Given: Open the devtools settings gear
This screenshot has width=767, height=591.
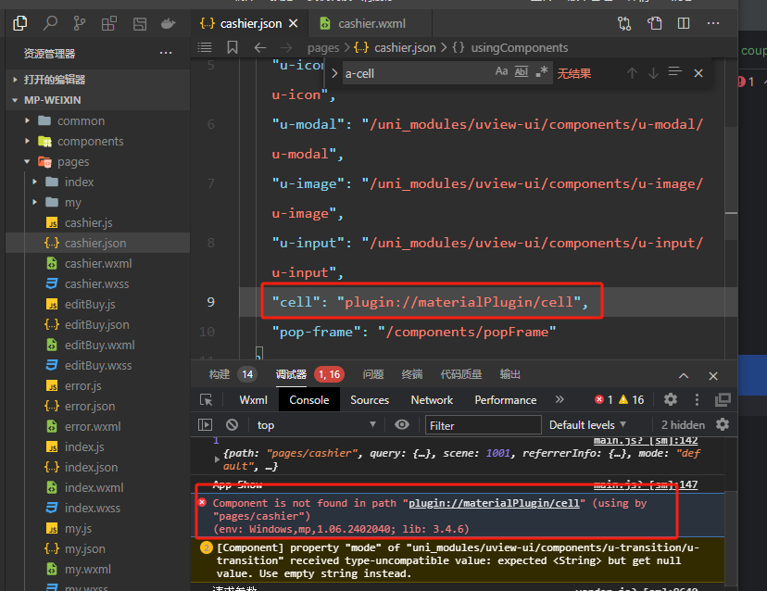Looking at the screenshot, I should click(x=671, y=399).
